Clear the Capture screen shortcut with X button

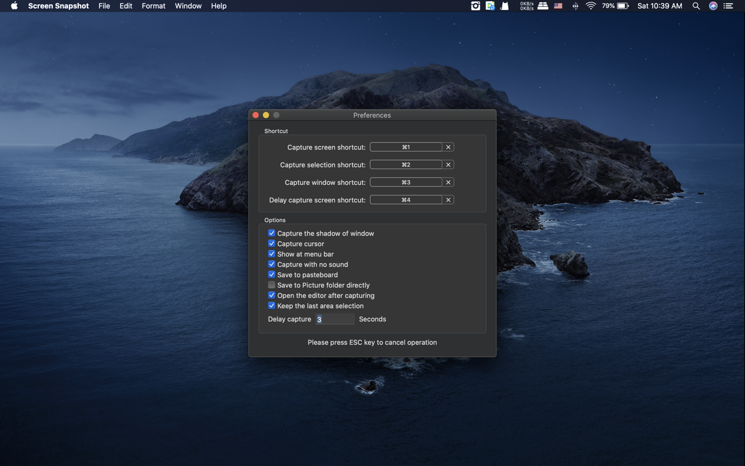[x=448, y=147]
